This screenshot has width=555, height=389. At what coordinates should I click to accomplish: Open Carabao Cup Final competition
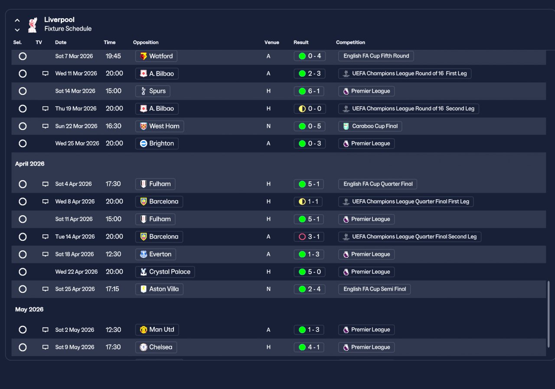click(370, 126)
